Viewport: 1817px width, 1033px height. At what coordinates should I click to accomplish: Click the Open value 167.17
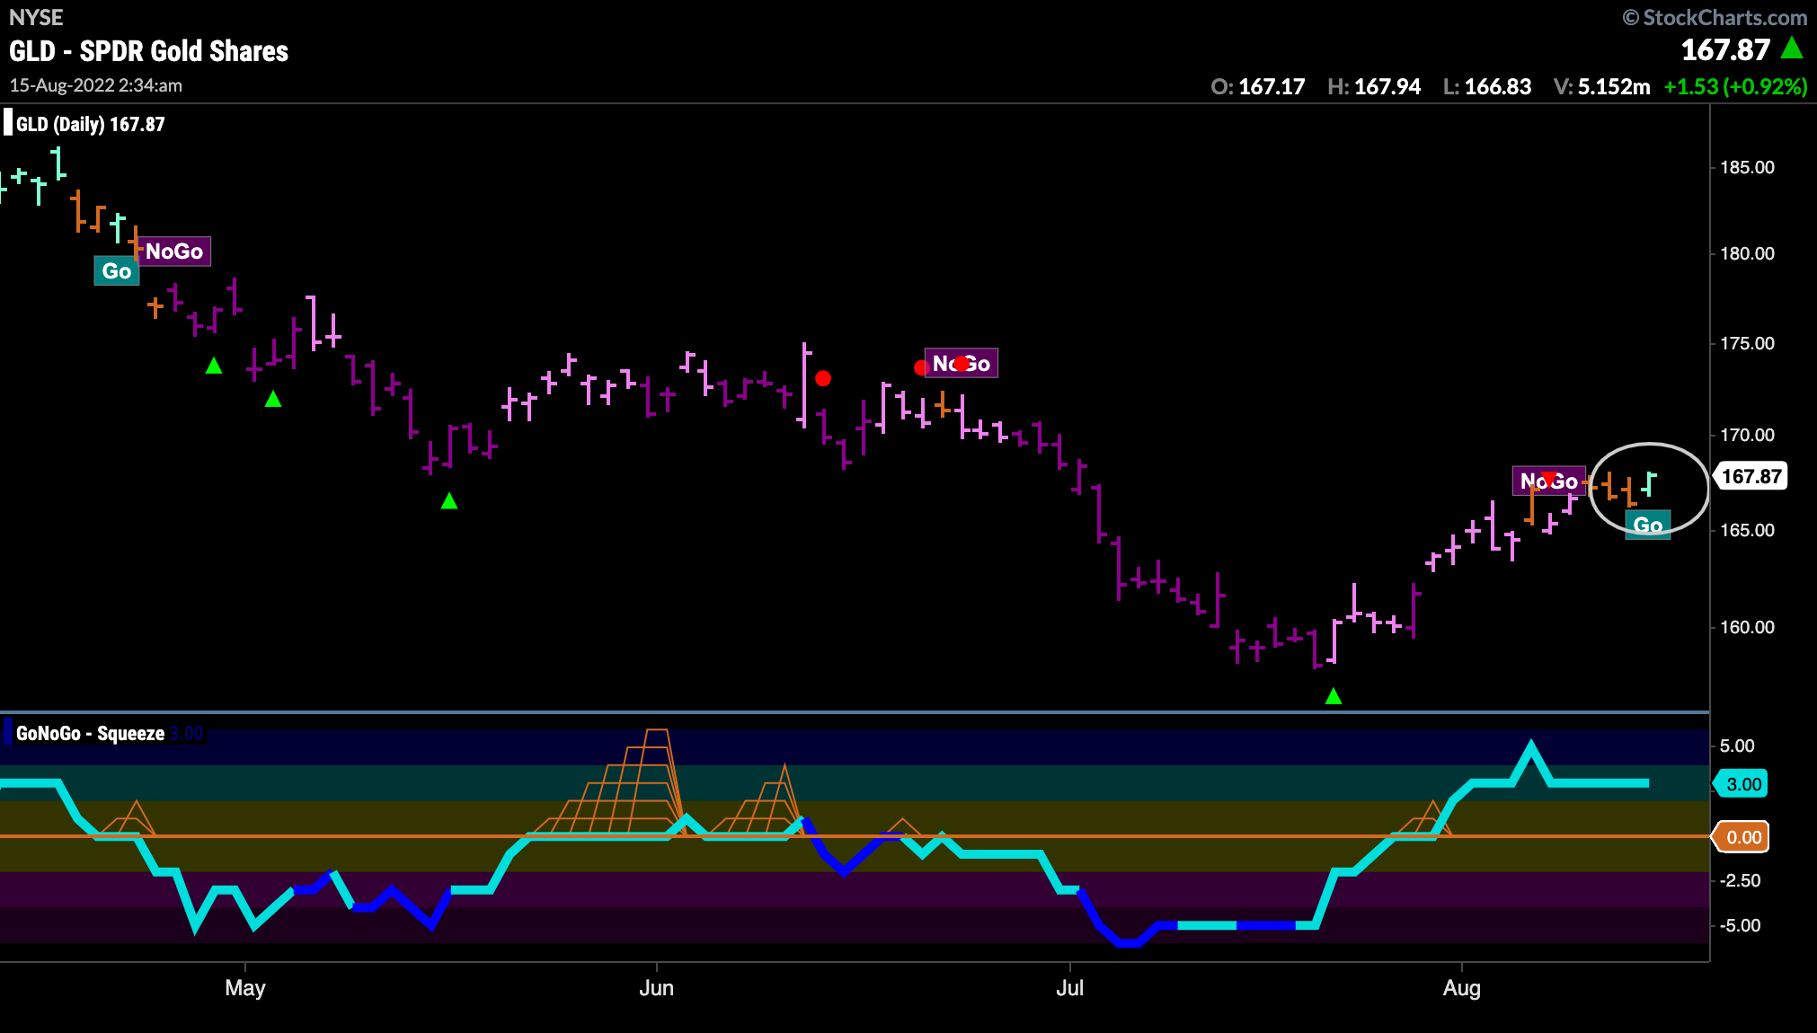tap(1272, 87)
